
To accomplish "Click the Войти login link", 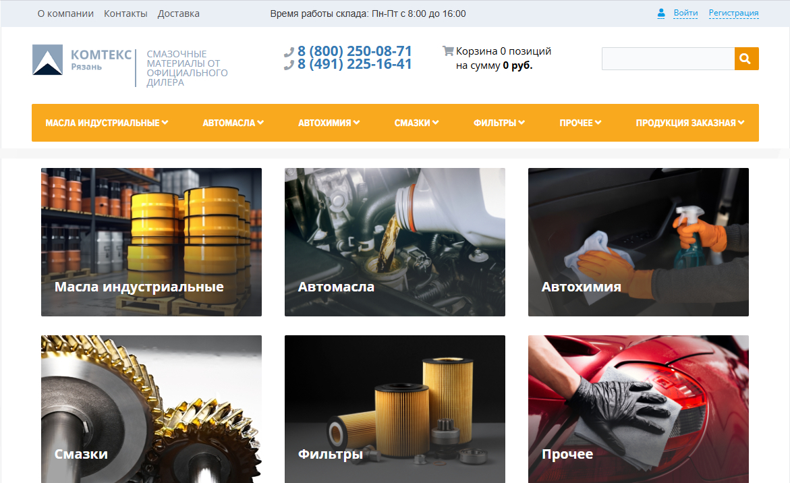I will [685, 13].
